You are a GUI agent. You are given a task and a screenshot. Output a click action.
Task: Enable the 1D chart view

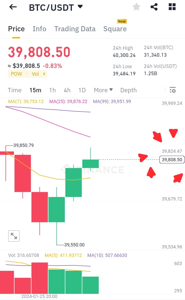pos(82,90)
